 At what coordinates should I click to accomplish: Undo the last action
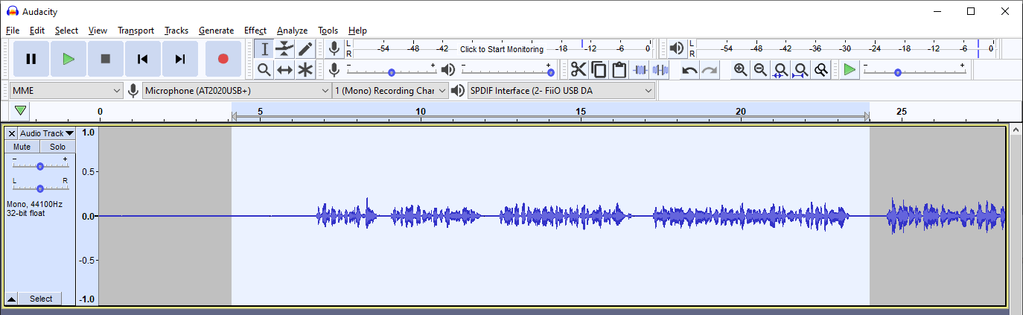690,70
